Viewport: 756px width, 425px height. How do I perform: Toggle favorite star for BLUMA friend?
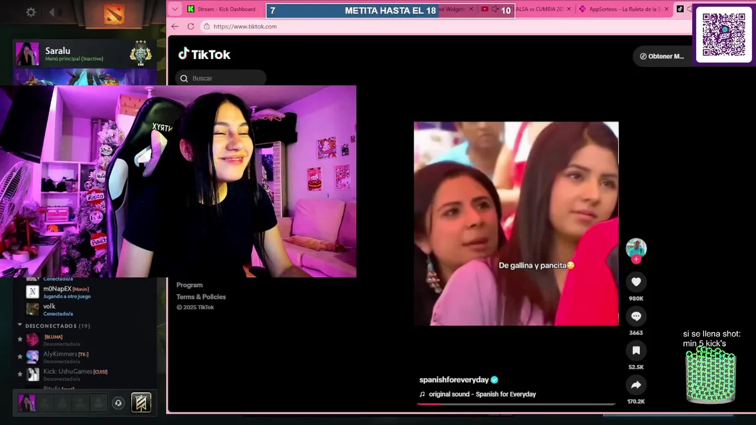(20, 339)
